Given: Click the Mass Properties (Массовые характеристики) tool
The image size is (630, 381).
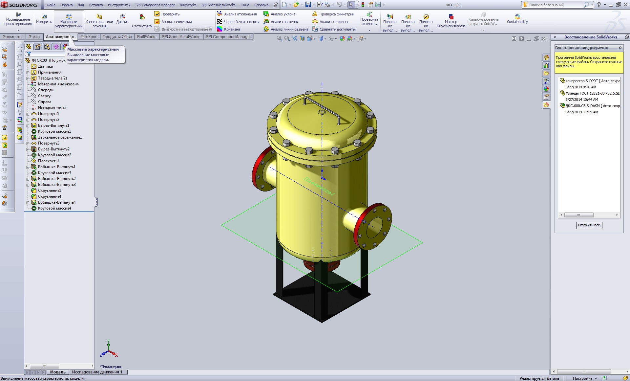Looking at the screenshot, I should point(69,21).
